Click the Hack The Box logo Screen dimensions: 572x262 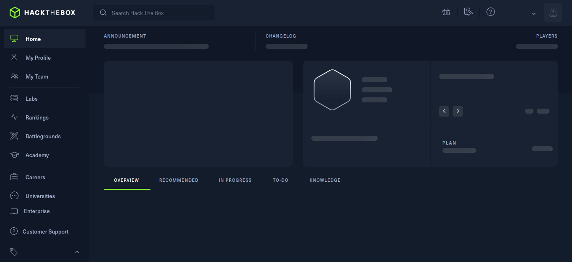pos(42,13)
